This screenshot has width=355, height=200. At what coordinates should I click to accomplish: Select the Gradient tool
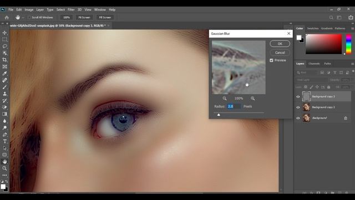4,114
